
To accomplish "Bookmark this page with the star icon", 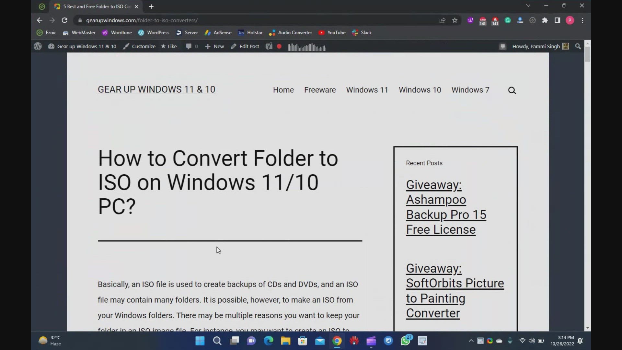I will [x=455, y=20].
